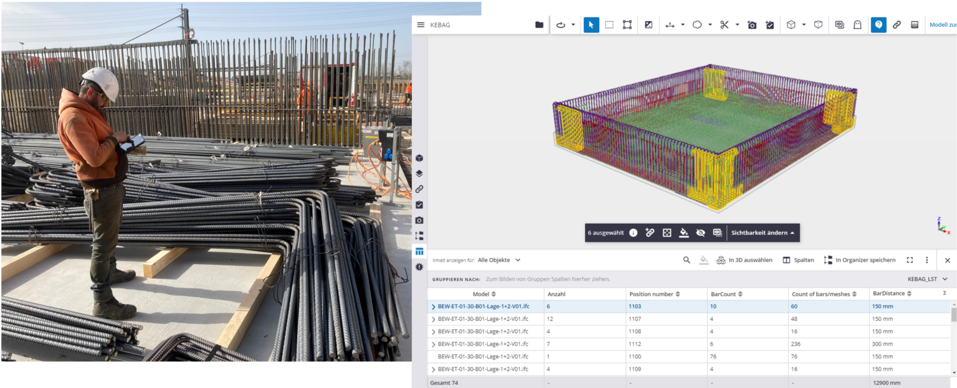Sort by BarCount column header
The image size is (957, 388).
(x=728, y=293)
